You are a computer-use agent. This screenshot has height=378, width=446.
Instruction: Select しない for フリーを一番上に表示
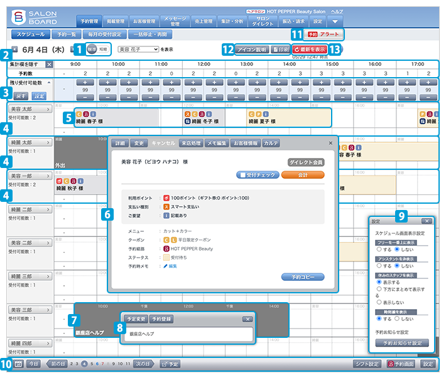(x=397, y=249)
